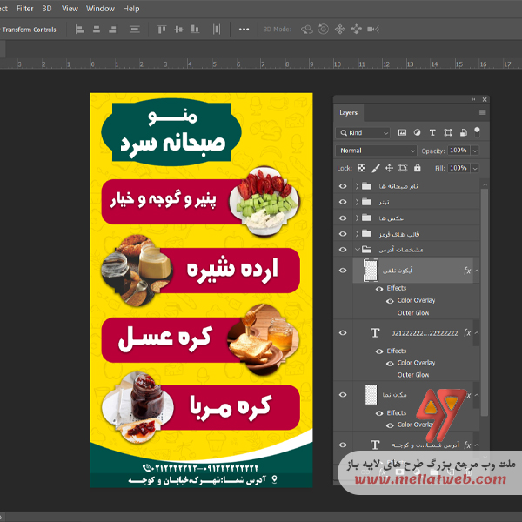The height and width of the screenshot is (522, 522).
Task: Click the Fill 100% field
Action: [458, 168]
